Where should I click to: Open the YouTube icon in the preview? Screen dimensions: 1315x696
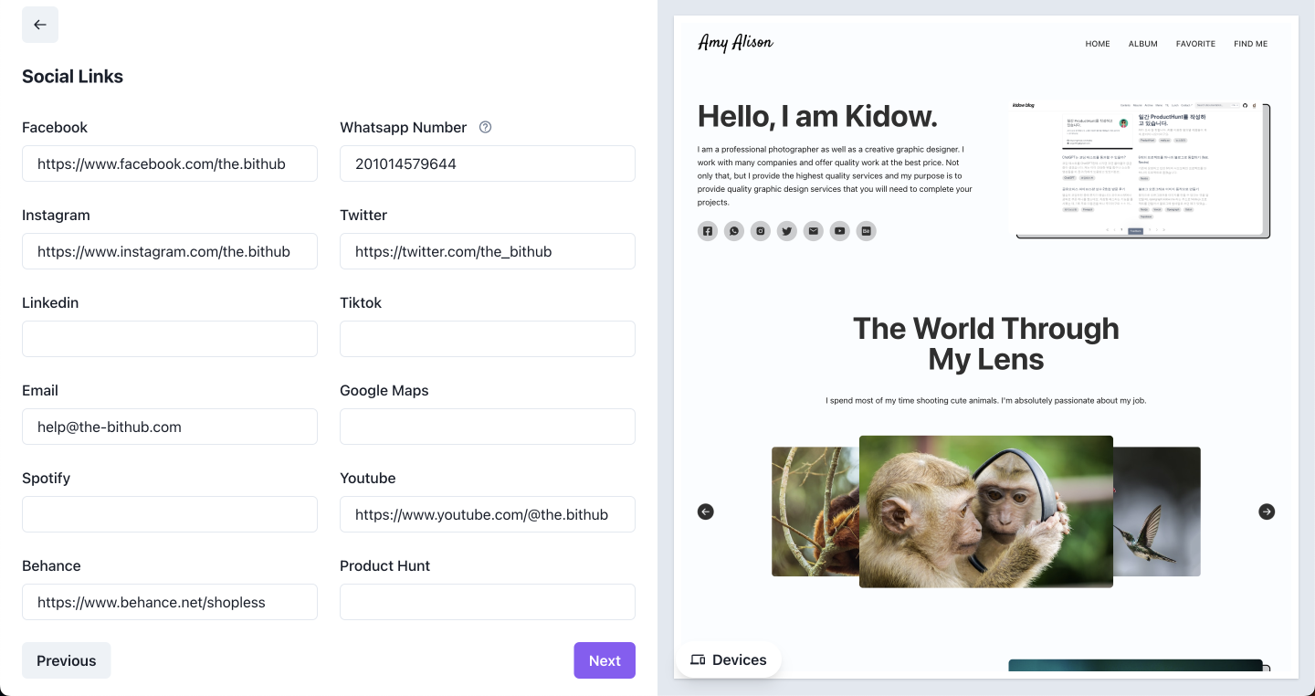(839, 231)
